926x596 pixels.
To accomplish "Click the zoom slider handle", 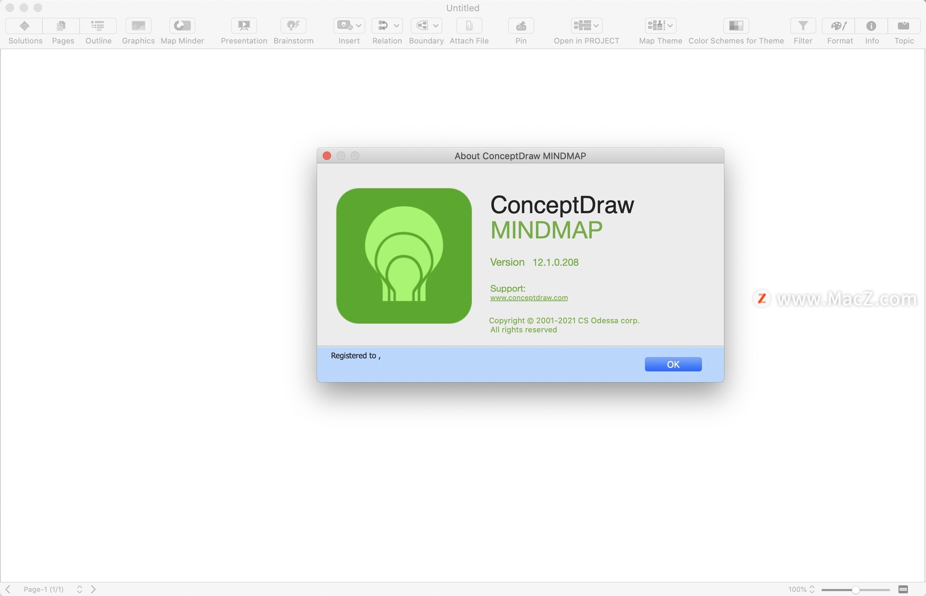I will (x=855, y=590).
